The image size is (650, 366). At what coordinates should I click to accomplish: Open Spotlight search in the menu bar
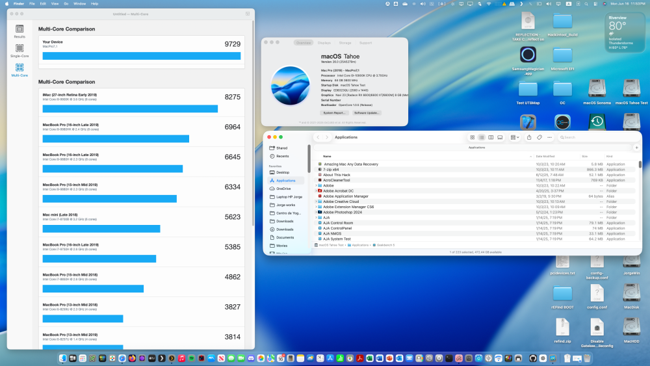tap(586, 4)
